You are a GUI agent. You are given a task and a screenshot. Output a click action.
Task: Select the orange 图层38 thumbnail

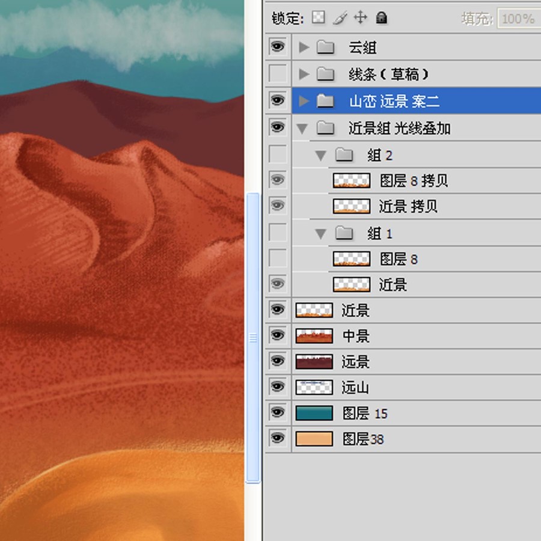click(314, 439)
